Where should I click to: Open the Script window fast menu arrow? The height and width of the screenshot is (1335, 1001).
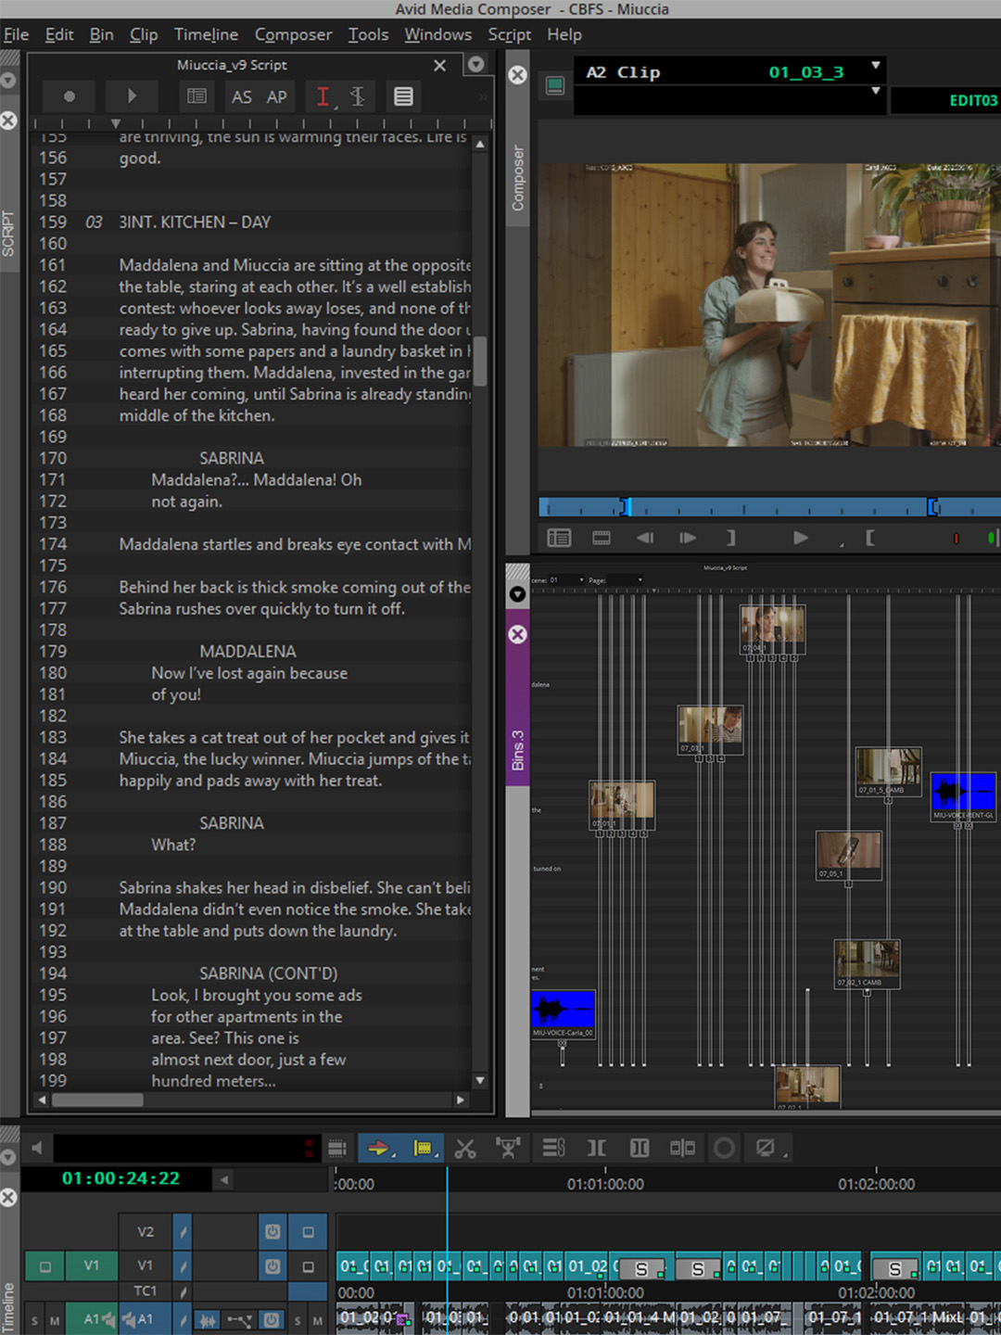[475, 65]
